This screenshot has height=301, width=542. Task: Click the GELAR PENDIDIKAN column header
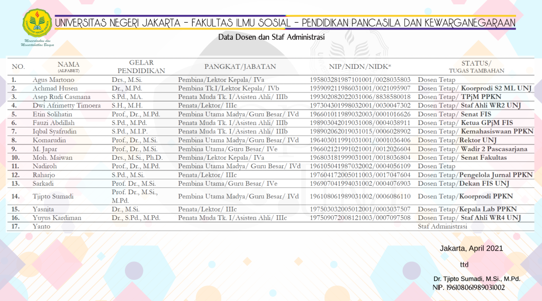click(x=141, y=67)
